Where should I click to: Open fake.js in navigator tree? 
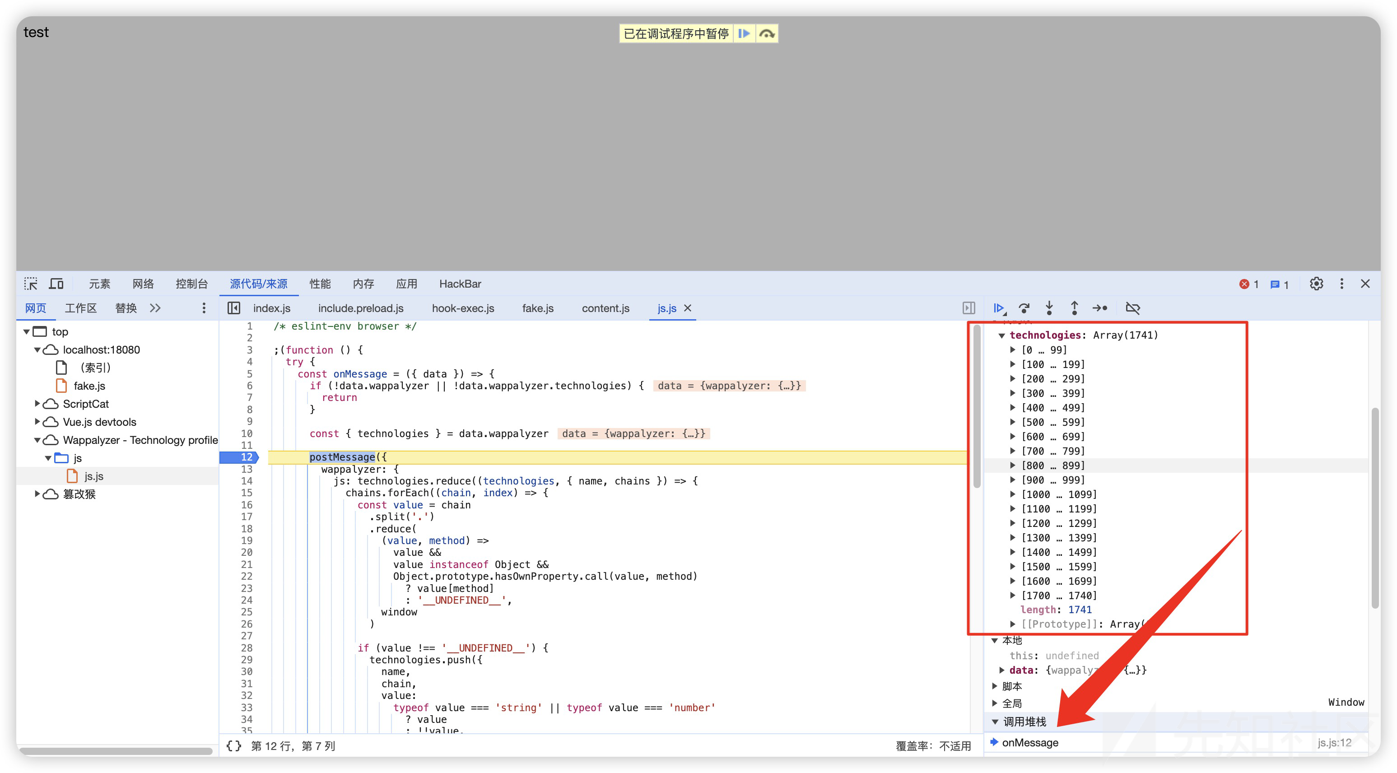click(x=89, y=386)
